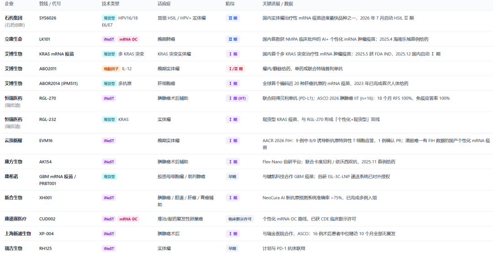Click the 晚期肺癌 indication cell
Viewport: 493px width, 253px height.
(x=166, y=39)
